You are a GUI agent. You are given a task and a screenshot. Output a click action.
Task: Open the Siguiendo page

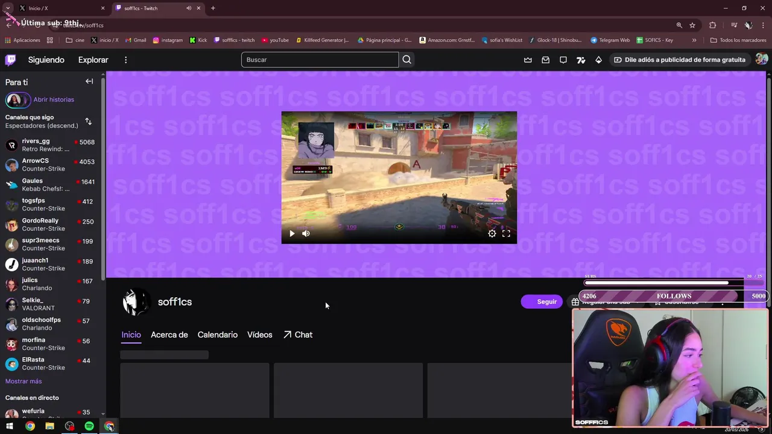46,60
